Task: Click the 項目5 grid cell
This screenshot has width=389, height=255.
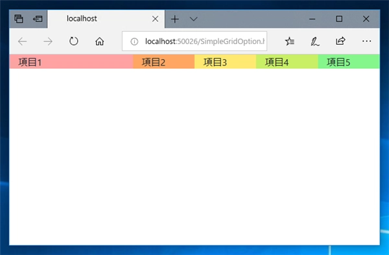Action: (x=349, y=62)
